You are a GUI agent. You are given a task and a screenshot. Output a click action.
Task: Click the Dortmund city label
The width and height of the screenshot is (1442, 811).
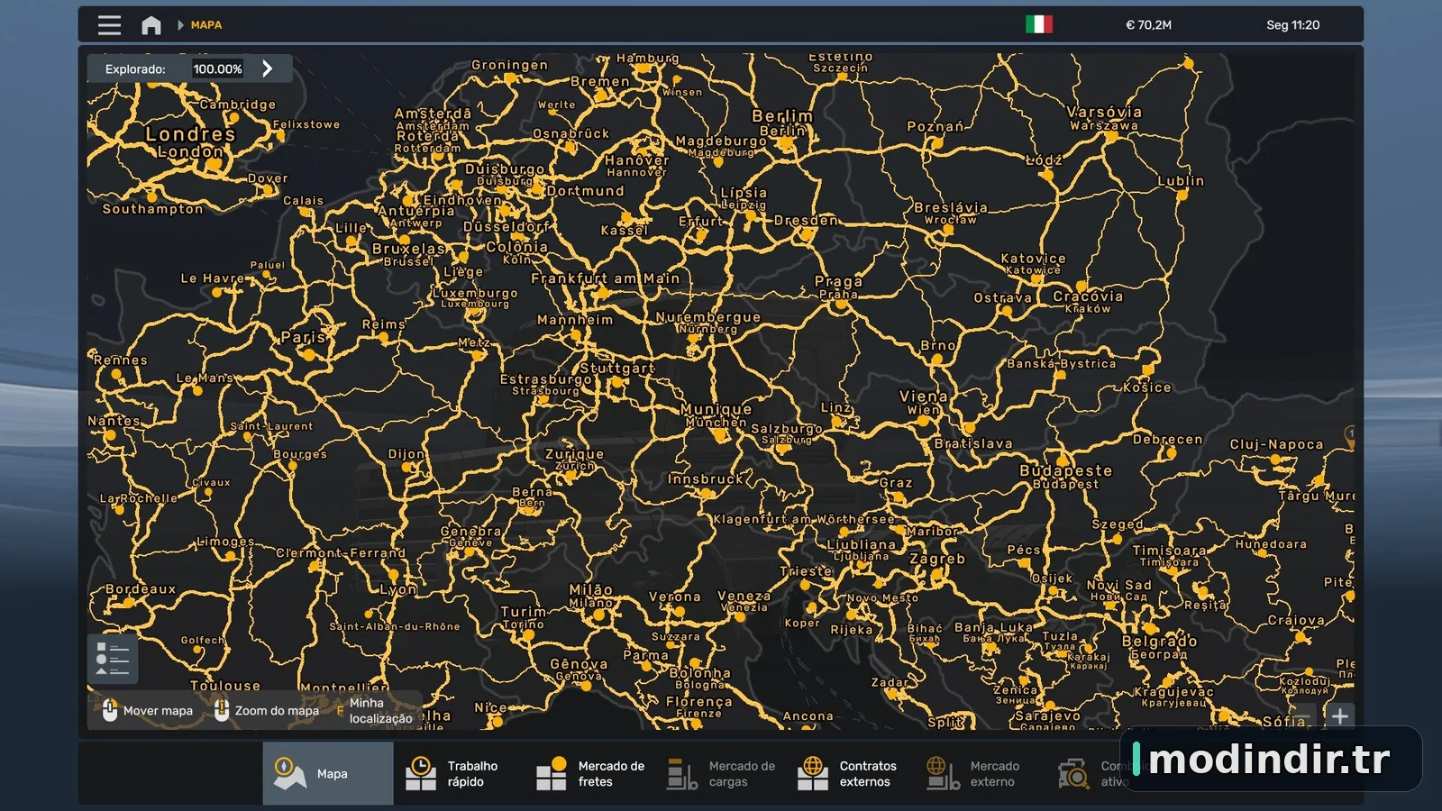pyautogui.click(x=585, y=191)
